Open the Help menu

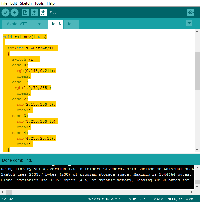pos(50,3)
